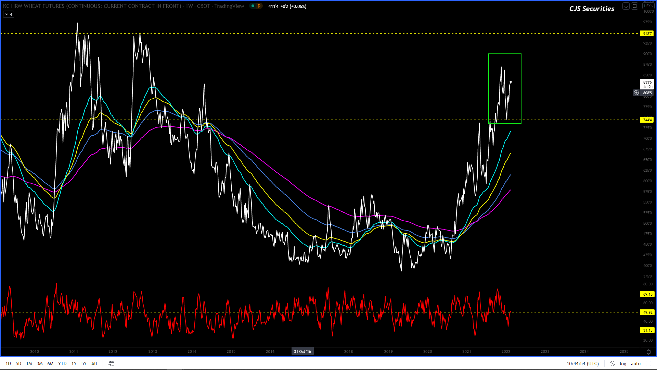Viewport: 657px width, 370px height.
Task: Click the orange D delayed data badge
Action: 259,6
